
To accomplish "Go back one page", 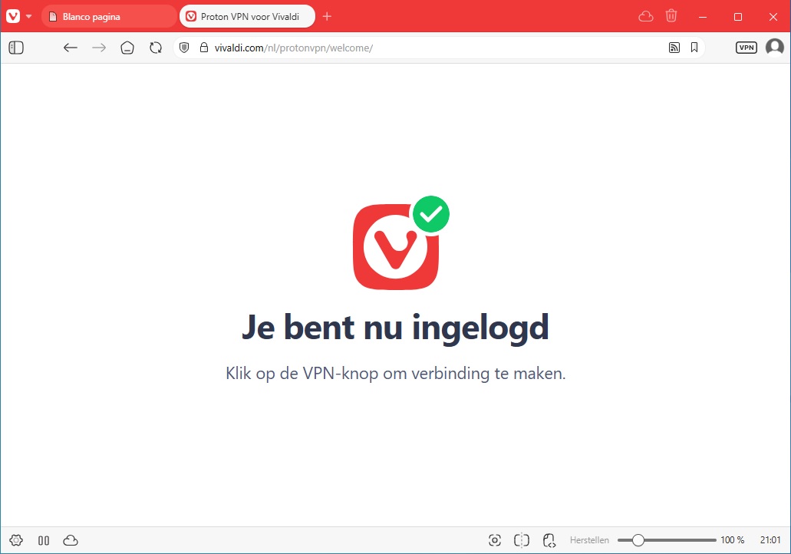I will 71,48.
